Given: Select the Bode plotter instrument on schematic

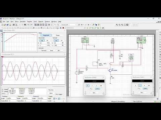Looking at the screenshot, I should click(x=85, y=40).
